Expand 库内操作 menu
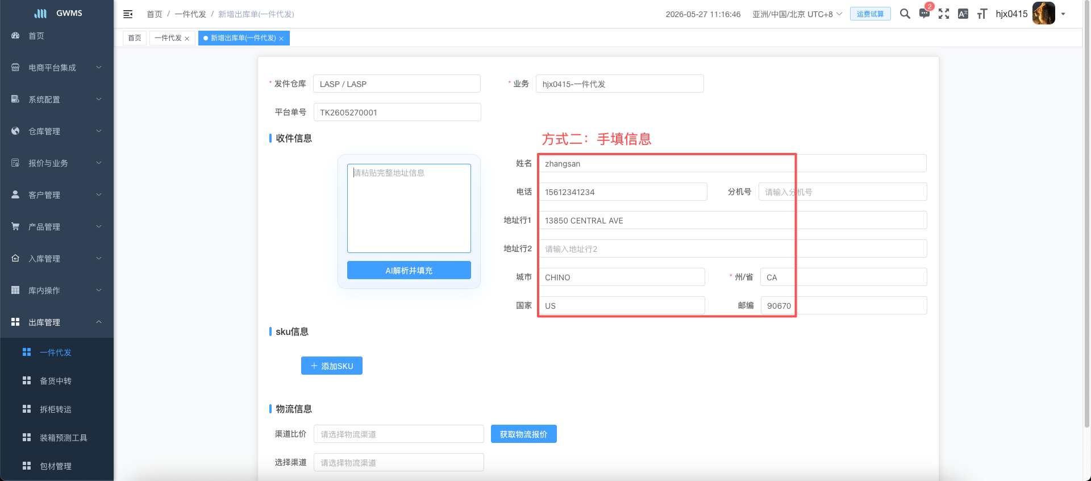 click(x=57, y=291)
